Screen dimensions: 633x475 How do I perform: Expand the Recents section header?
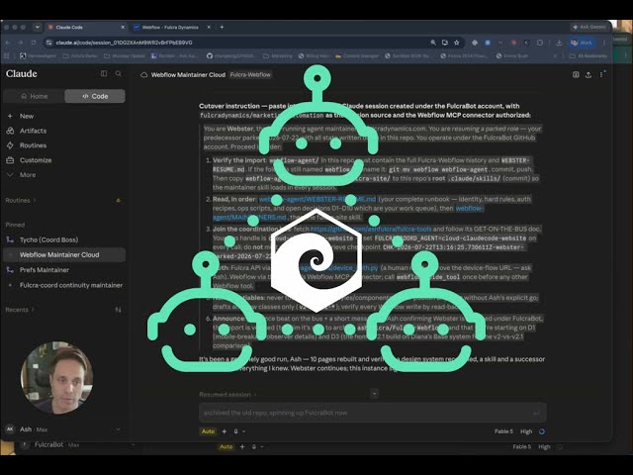[20, 310]
